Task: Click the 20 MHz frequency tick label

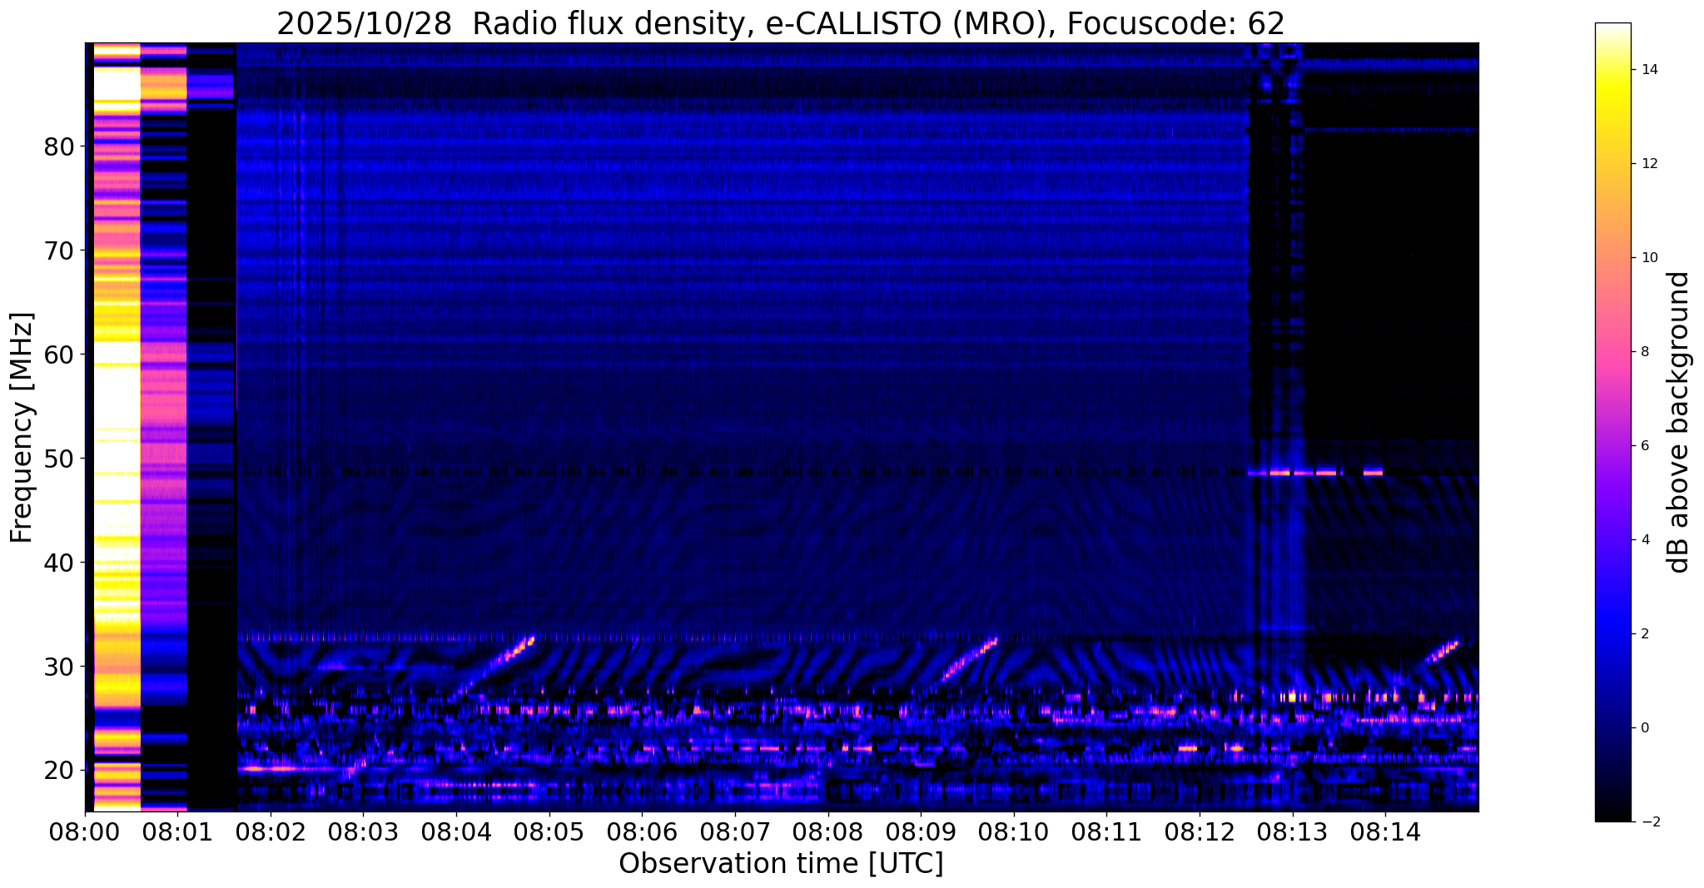Action: (58, 771)
